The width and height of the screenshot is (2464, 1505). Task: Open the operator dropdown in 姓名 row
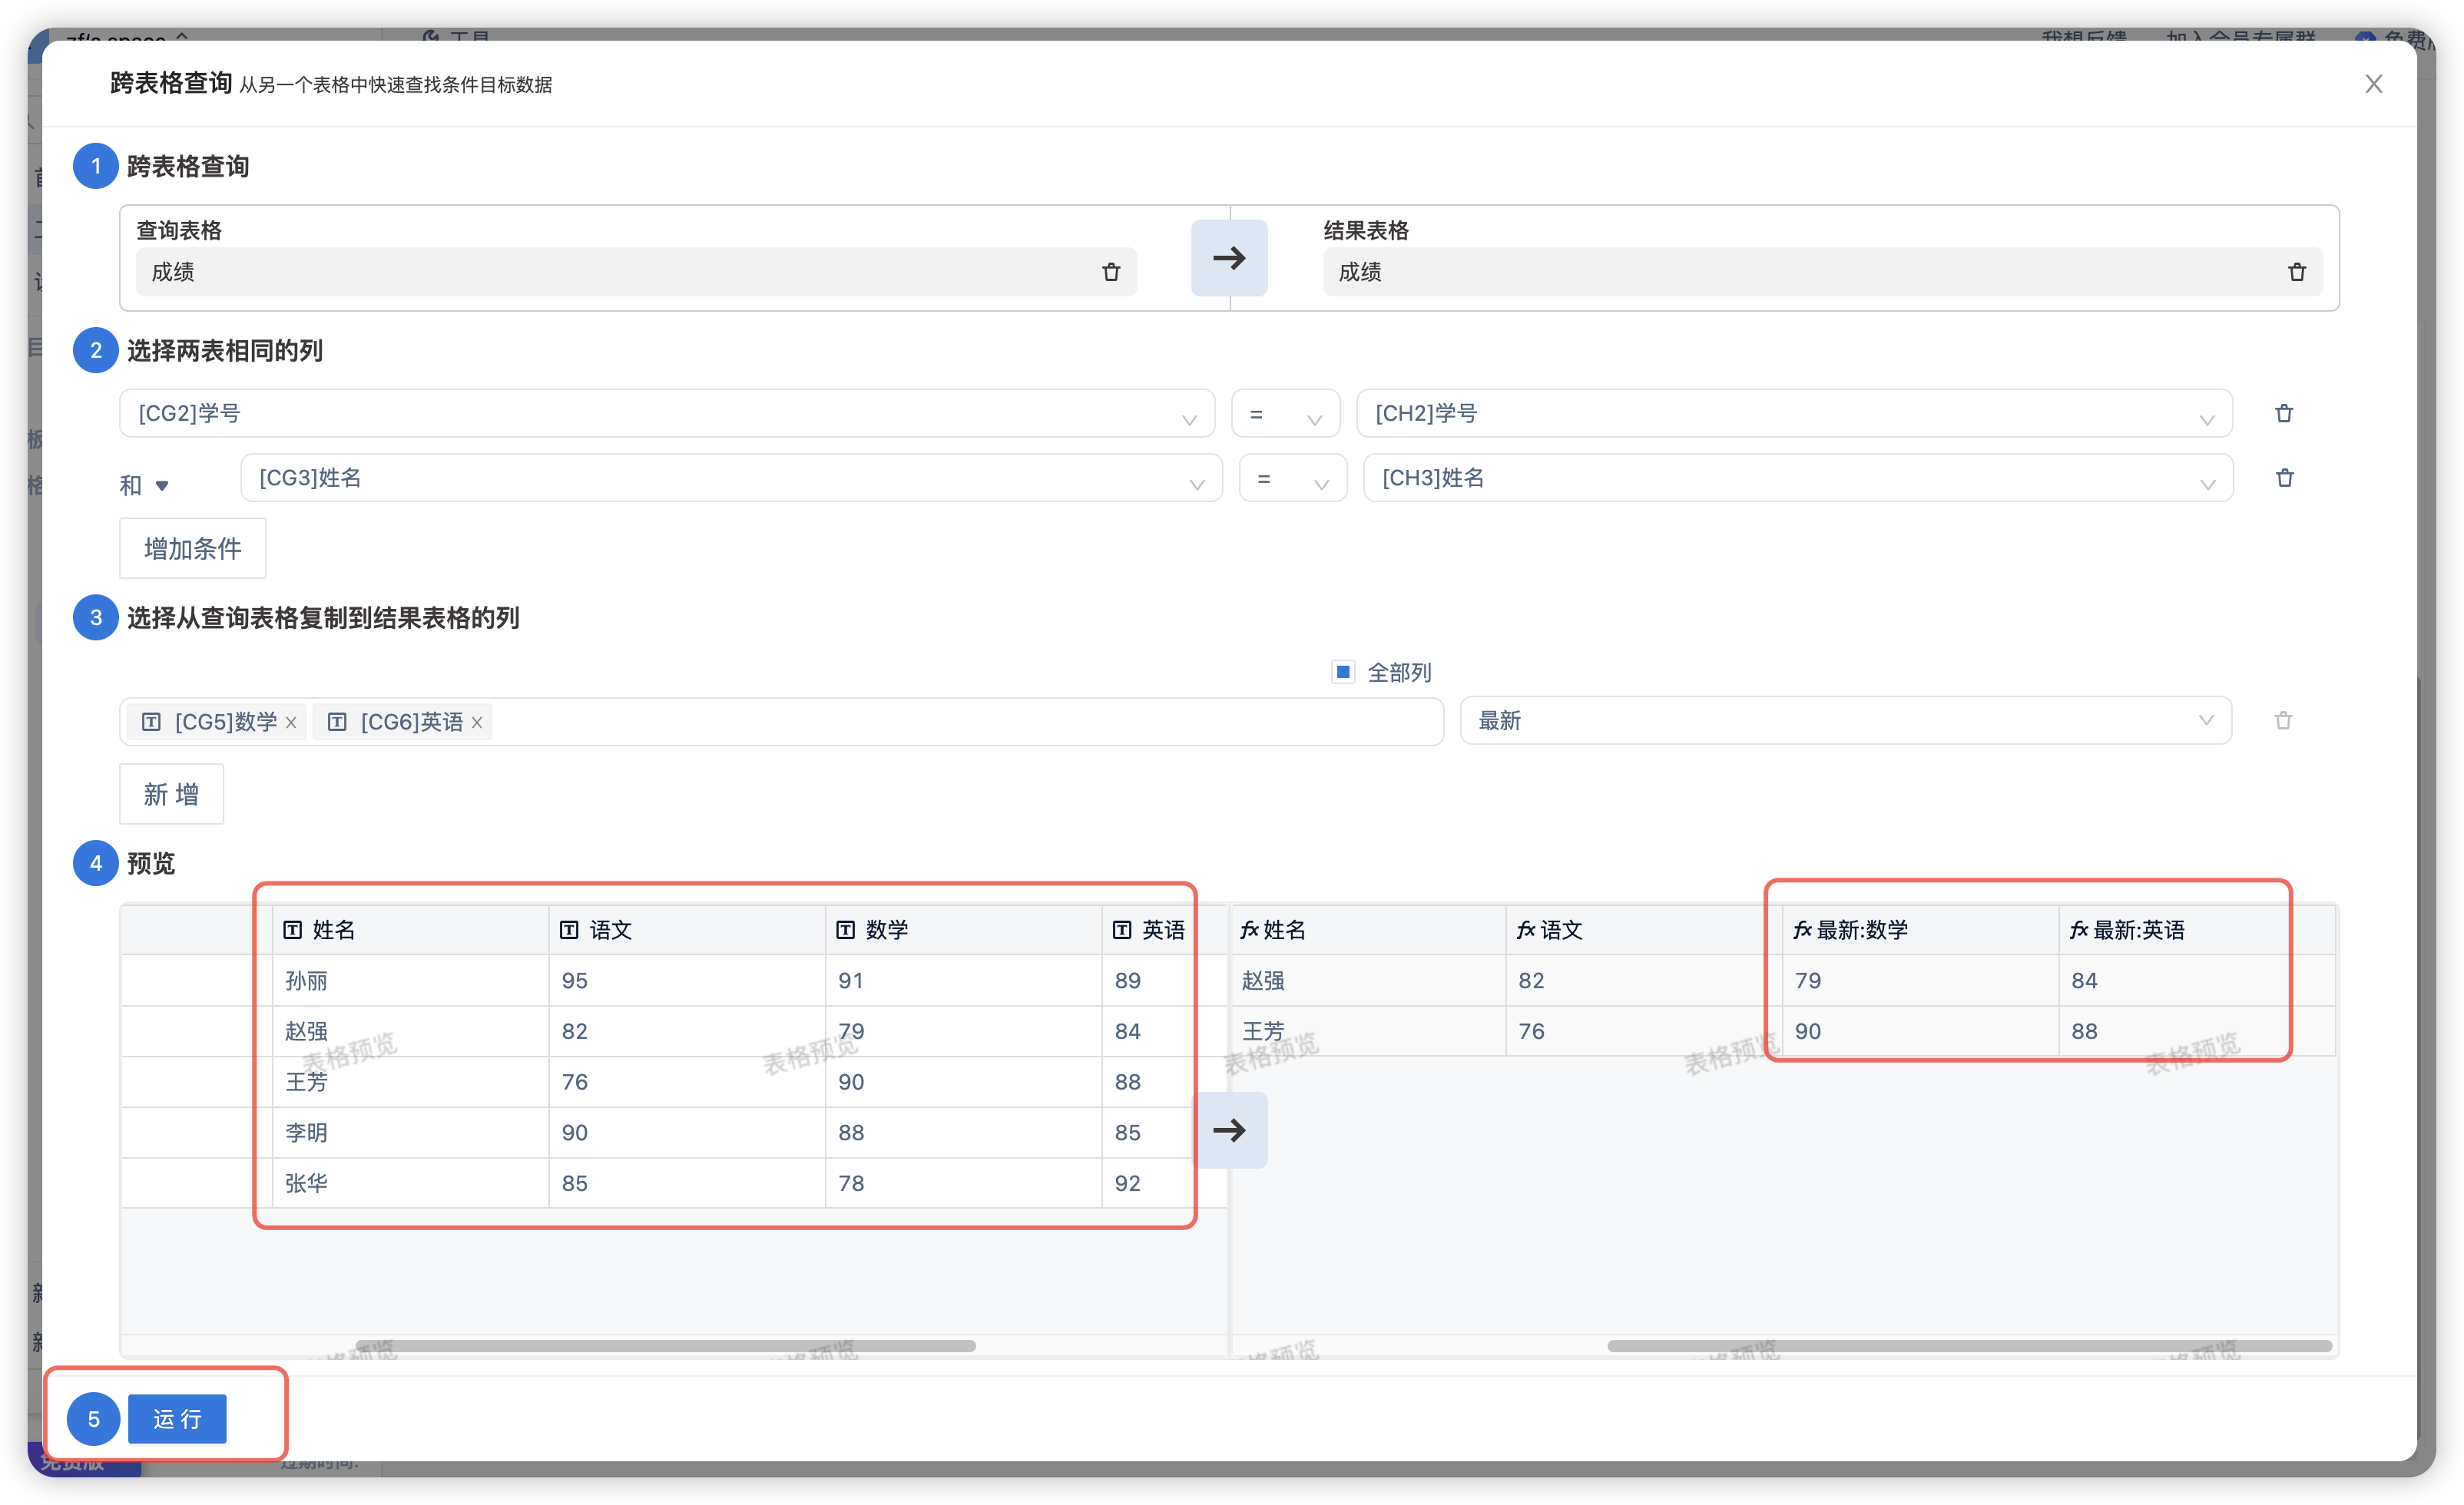(x=1292, y=478)
